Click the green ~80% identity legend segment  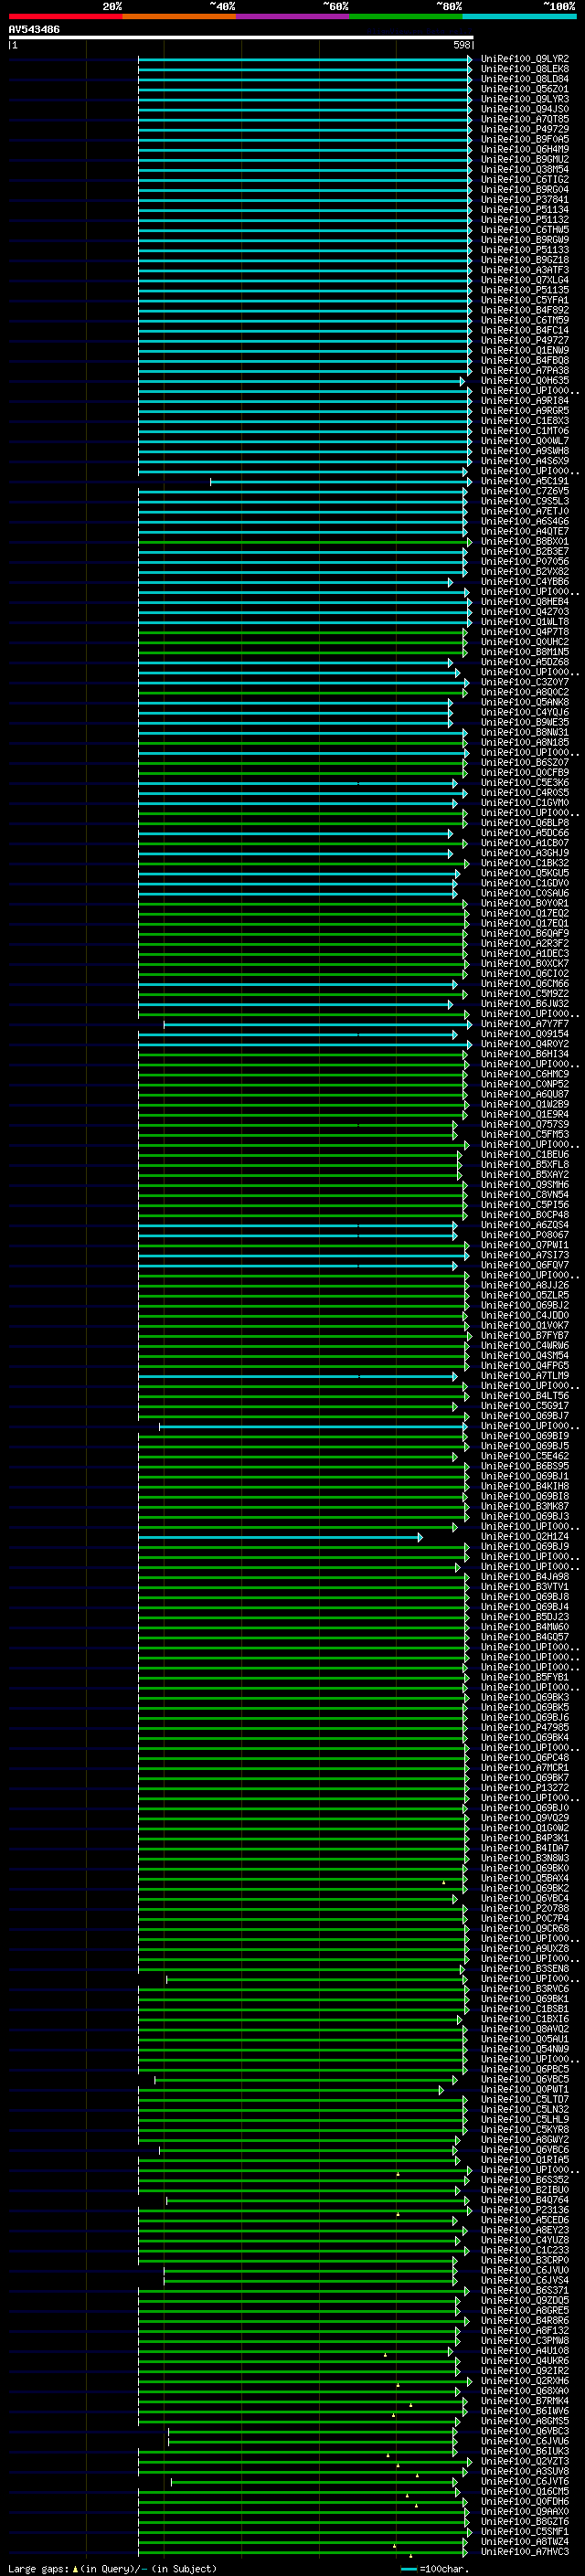tap(405, 17)
